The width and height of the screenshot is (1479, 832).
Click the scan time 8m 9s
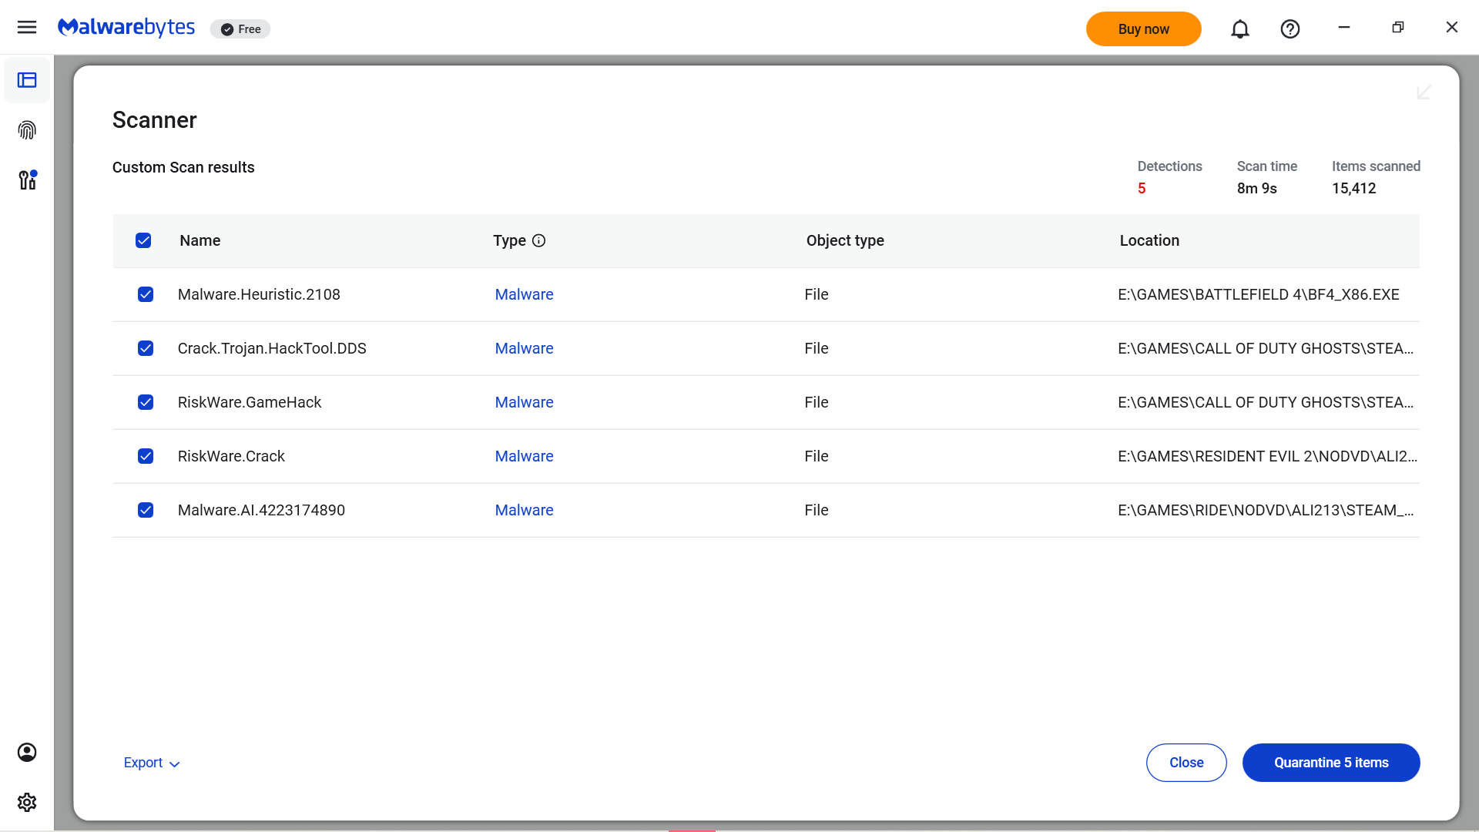coord(1257,188)
